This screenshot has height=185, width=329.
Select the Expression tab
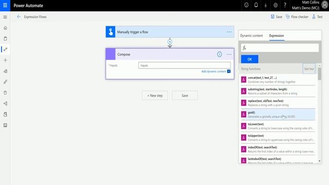coord(277,35)
